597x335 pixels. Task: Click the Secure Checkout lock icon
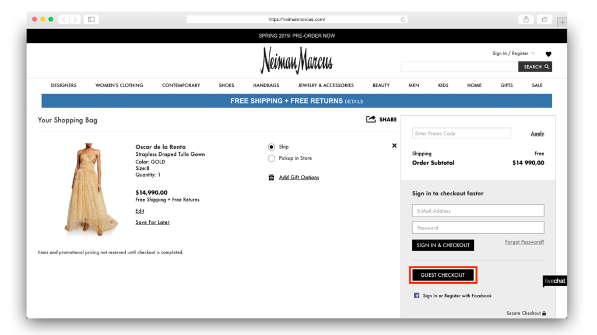pos(544,313)
